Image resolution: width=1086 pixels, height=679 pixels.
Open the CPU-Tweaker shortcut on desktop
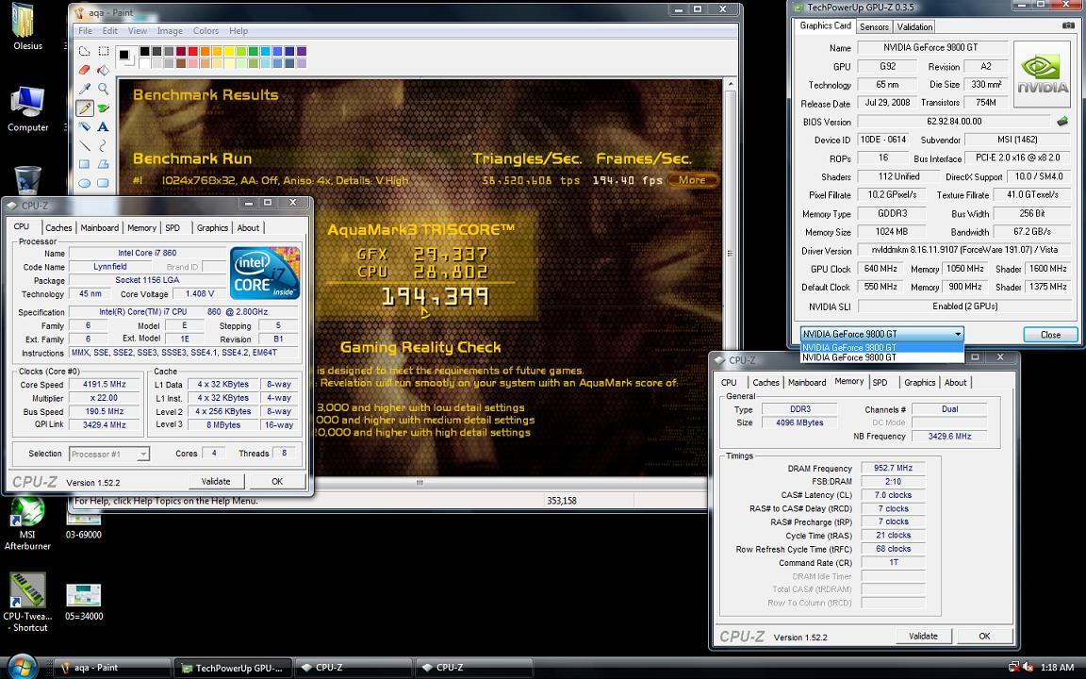[27, 602]
